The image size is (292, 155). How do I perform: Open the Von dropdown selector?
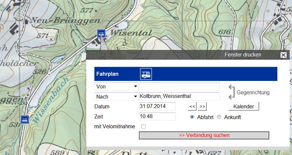[116, 86]
